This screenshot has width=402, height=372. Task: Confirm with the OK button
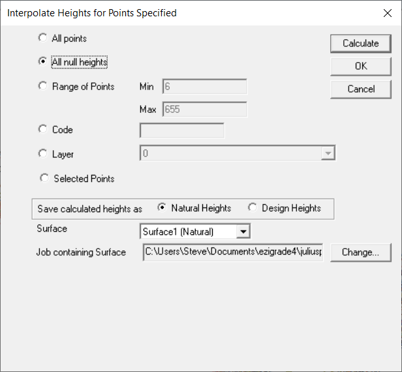coord(361,66)
